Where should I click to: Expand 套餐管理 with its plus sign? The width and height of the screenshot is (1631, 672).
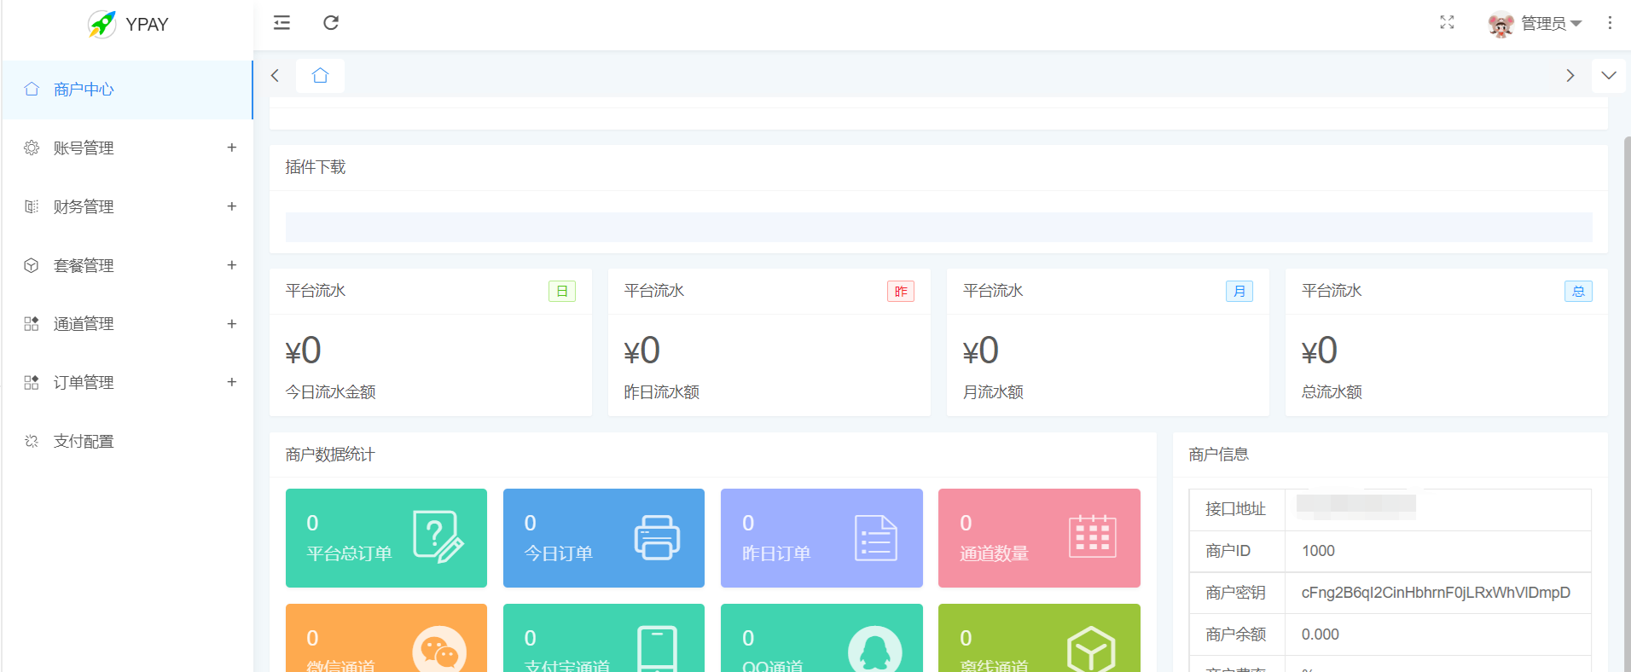tap(231, 265)
